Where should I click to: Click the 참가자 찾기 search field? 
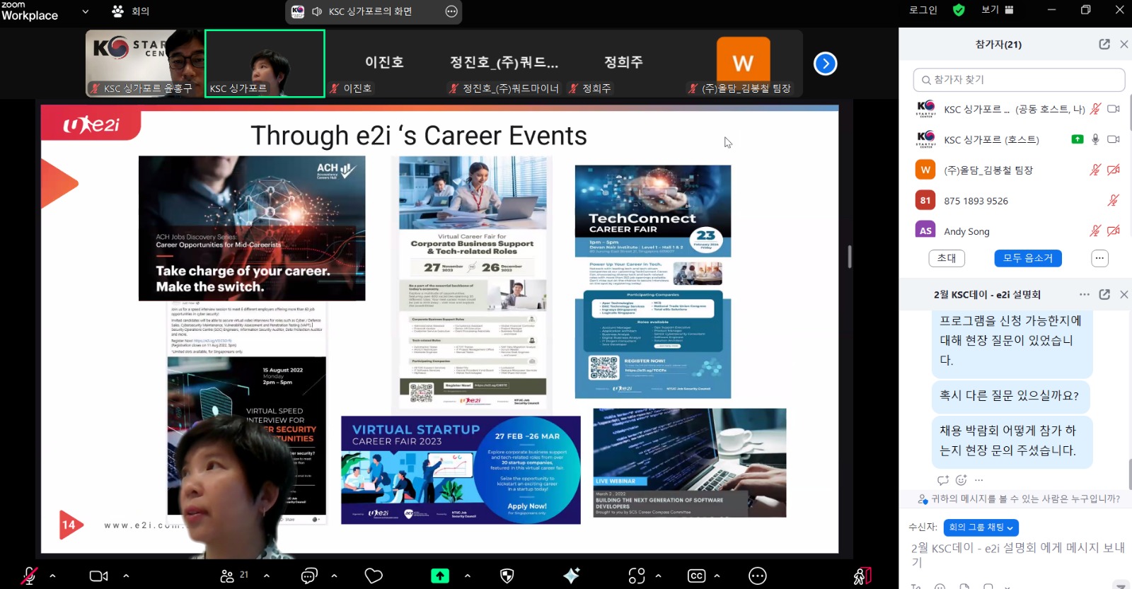click(1019, 80)
